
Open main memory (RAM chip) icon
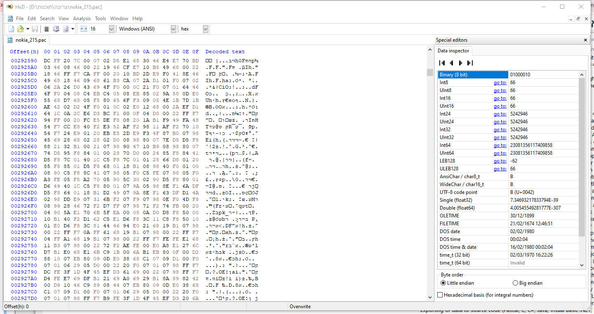[x=47, y=29]
